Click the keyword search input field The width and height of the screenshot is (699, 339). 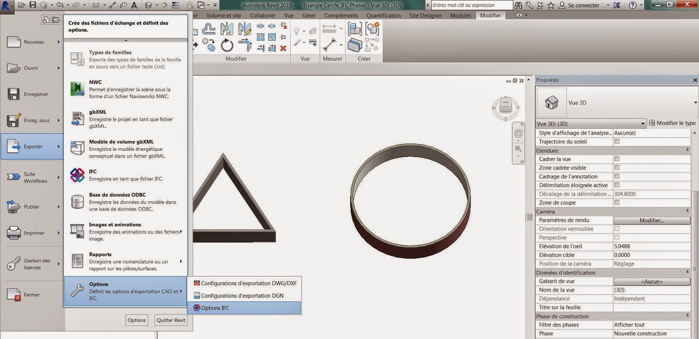[472, 5]
